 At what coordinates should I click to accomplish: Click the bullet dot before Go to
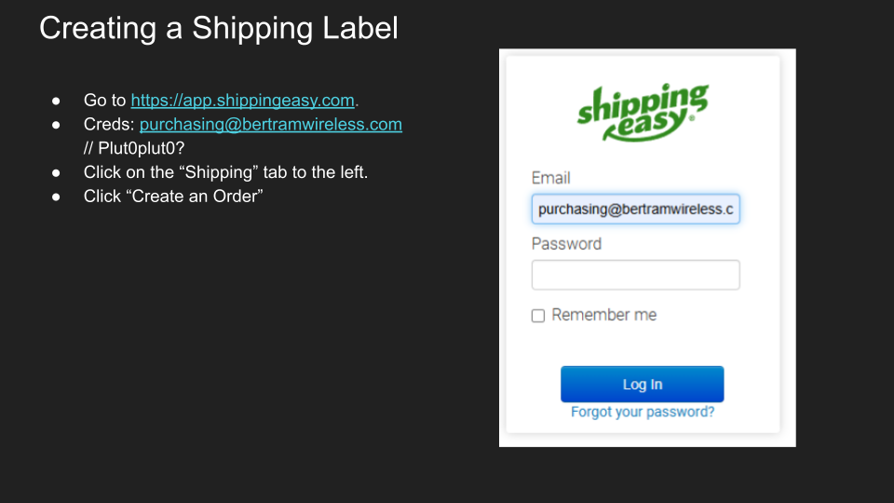57,101
